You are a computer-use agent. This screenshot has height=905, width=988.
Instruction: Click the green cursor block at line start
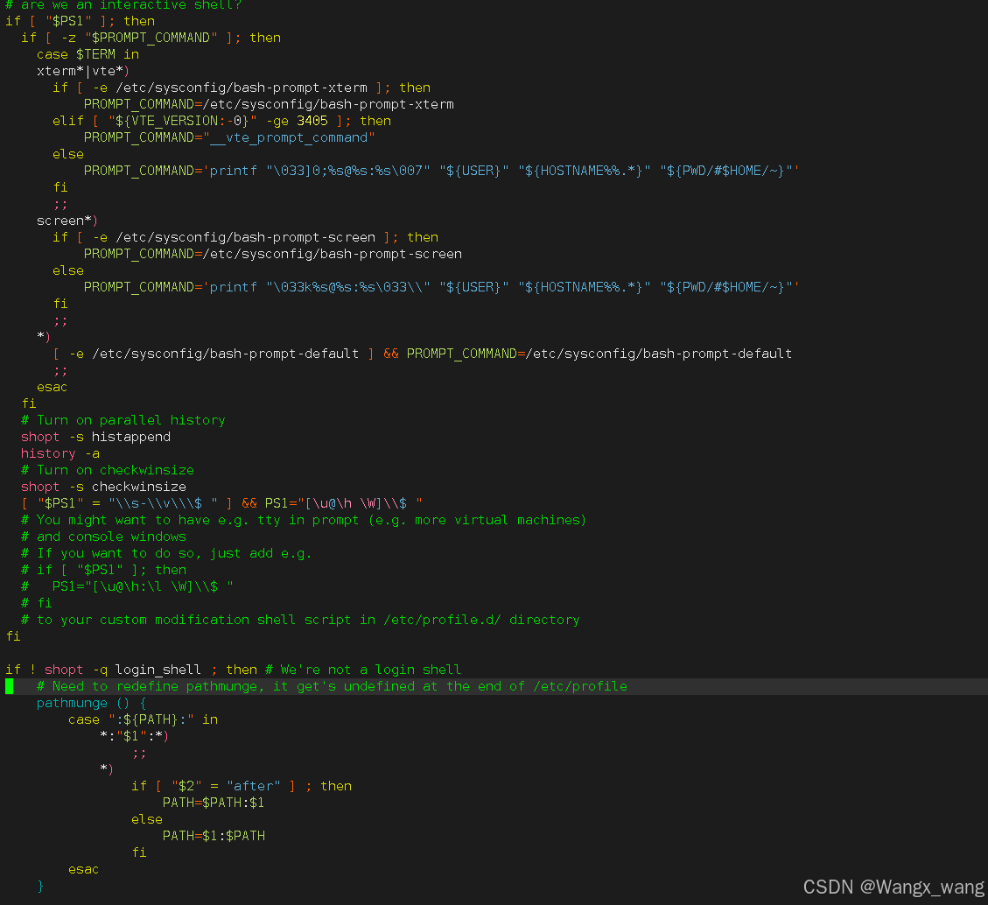(x=10, y=686)
